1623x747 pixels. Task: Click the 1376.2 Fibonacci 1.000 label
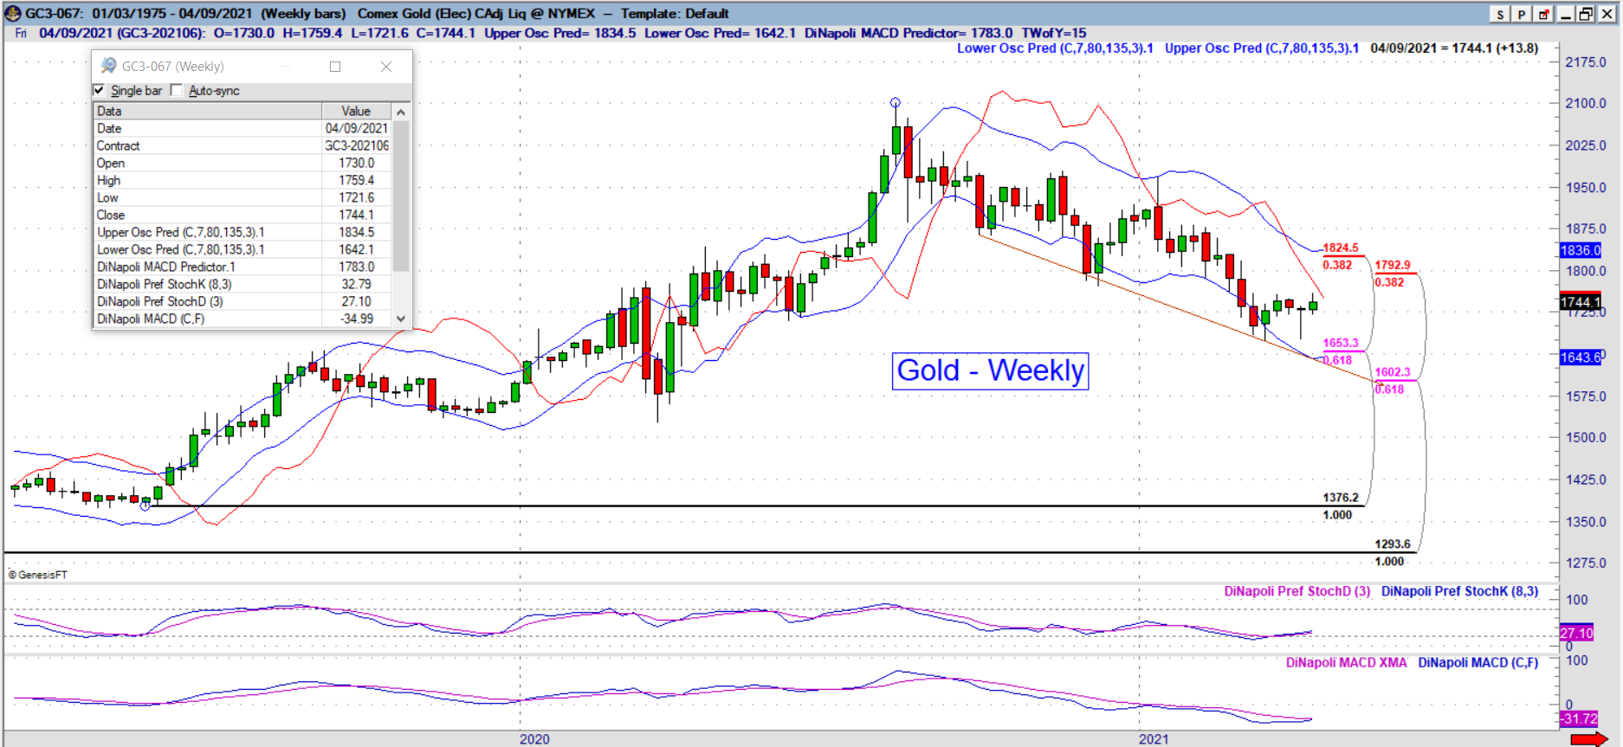click(1341, 498)
